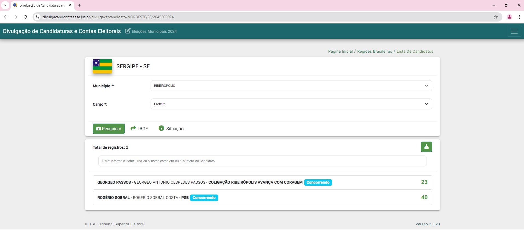Go back in browser history
Screen dimensions: 524x239
[6, 17]
